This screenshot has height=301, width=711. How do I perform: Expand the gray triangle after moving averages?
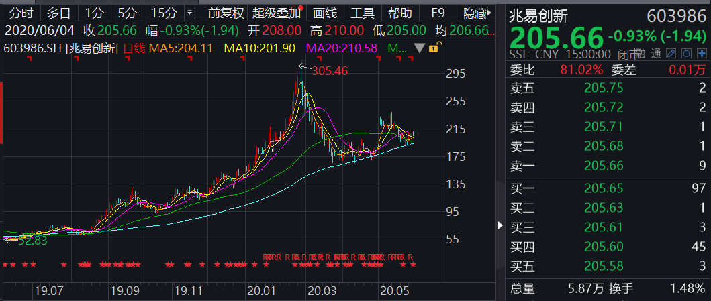pyautogui.click(x=419, y=48)
